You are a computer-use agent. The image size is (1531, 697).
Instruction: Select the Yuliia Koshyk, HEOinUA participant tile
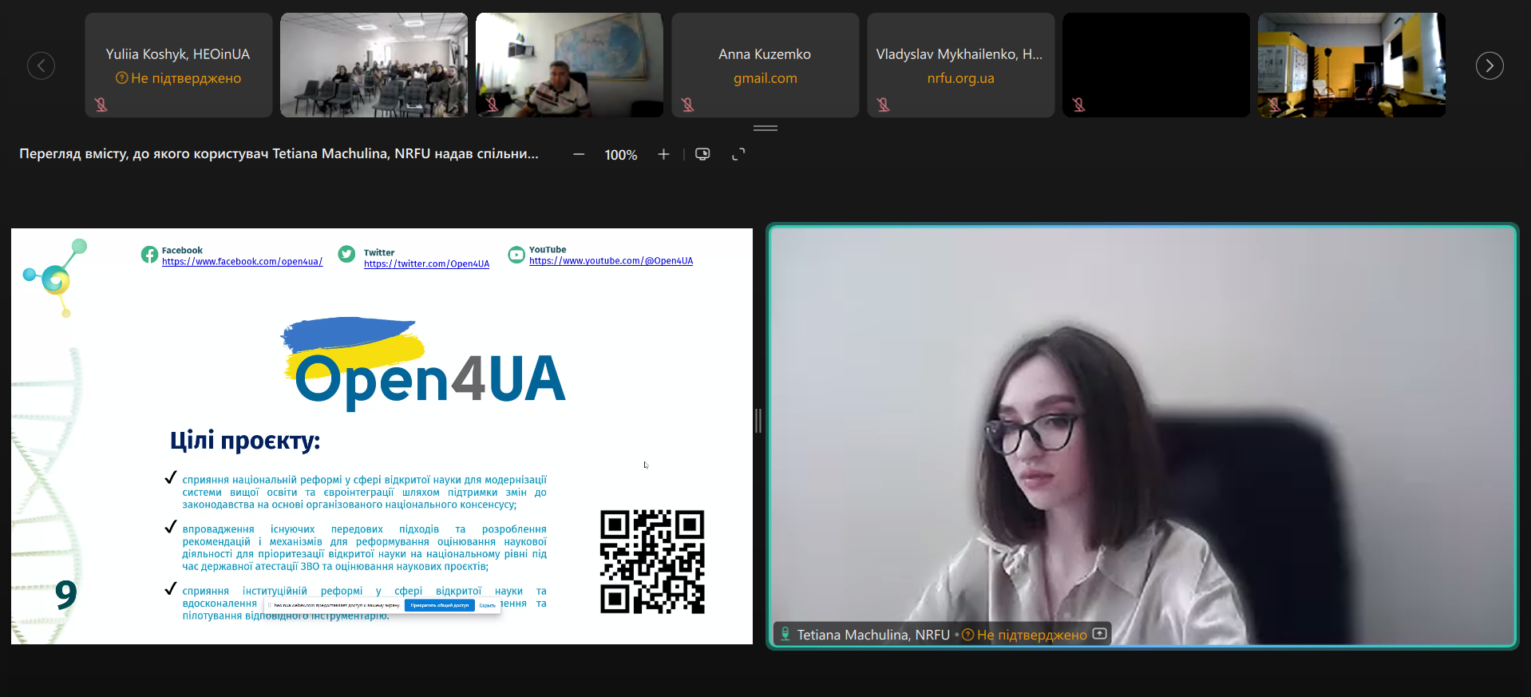coord(179,65)
